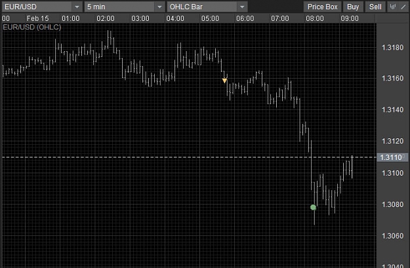Click the Buy button
Viewport: 410px width, 268px height.
click(353, 7)
